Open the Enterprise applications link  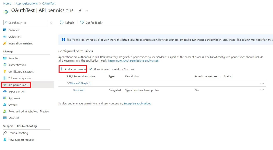click(x=137, y=104)
